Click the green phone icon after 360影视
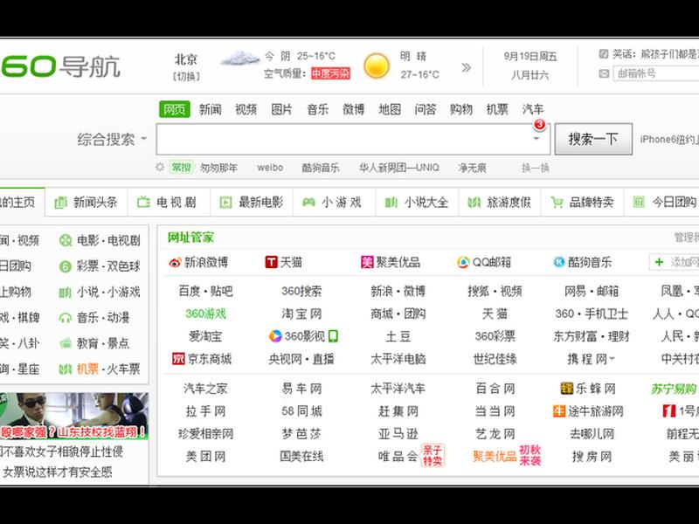 (333, 336)
